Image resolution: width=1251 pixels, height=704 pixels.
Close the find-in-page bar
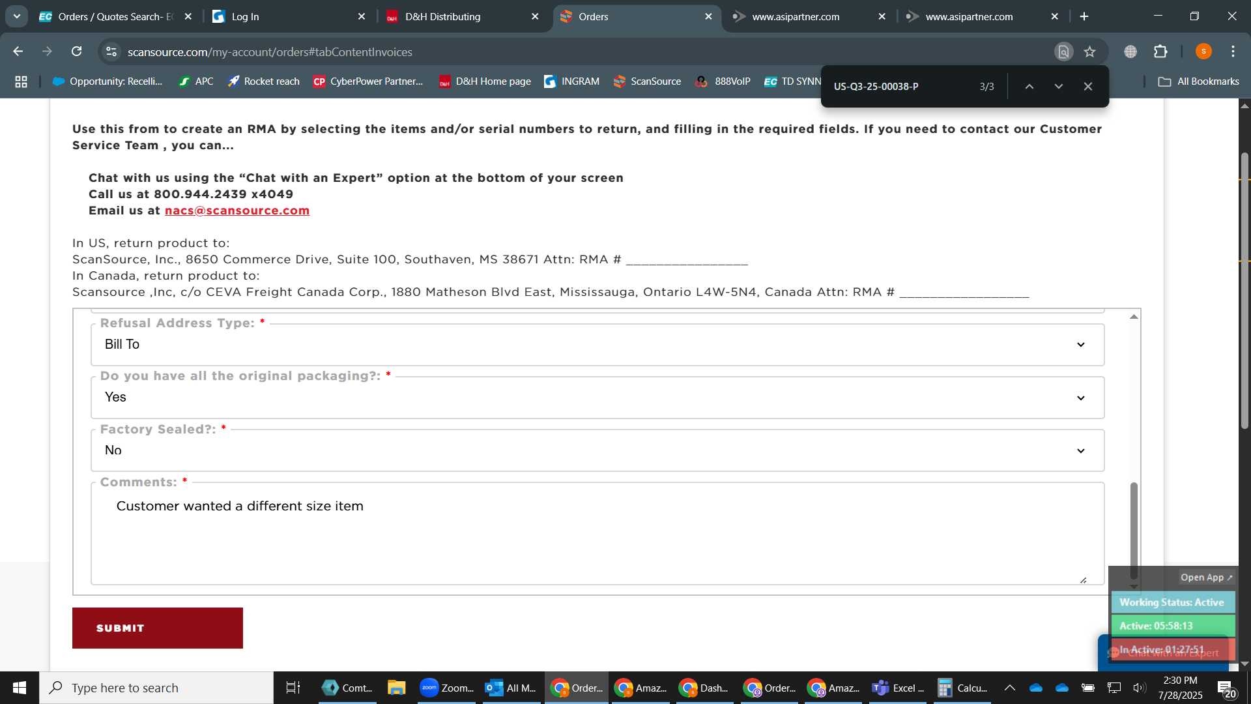tap(1088, 86)
